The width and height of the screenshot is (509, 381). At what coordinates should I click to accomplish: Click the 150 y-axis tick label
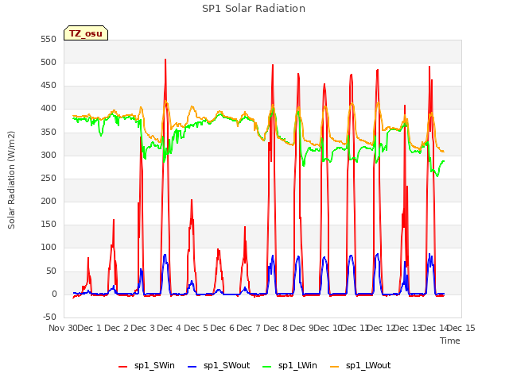49,224
